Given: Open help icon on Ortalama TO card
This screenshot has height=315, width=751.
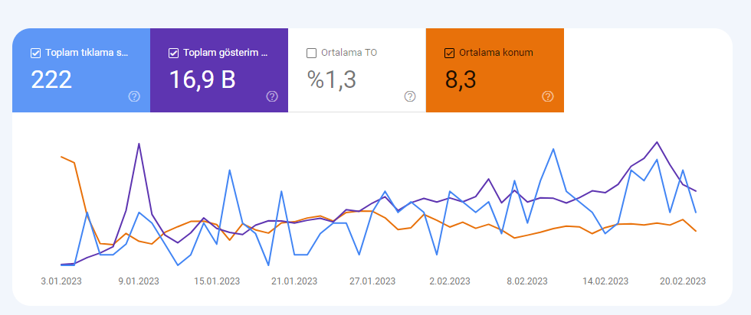Looking at the screenshot, I should pyautogui.click(x=410, y=96).
